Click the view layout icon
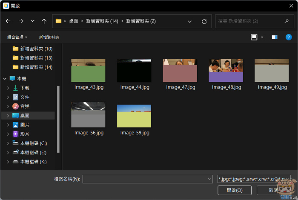The image size is (298, 200). coord(254,37)
